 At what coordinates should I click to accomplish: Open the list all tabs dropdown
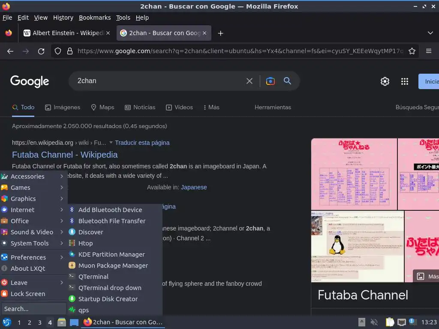(x=430, y=33)
